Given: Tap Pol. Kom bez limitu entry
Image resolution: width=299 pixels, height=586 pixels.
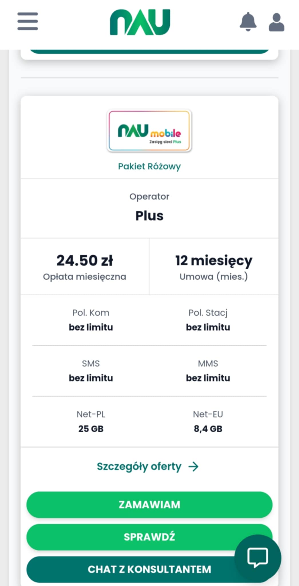Looking at the screenshot, I should pyautogui.click(x=91, y=327).
